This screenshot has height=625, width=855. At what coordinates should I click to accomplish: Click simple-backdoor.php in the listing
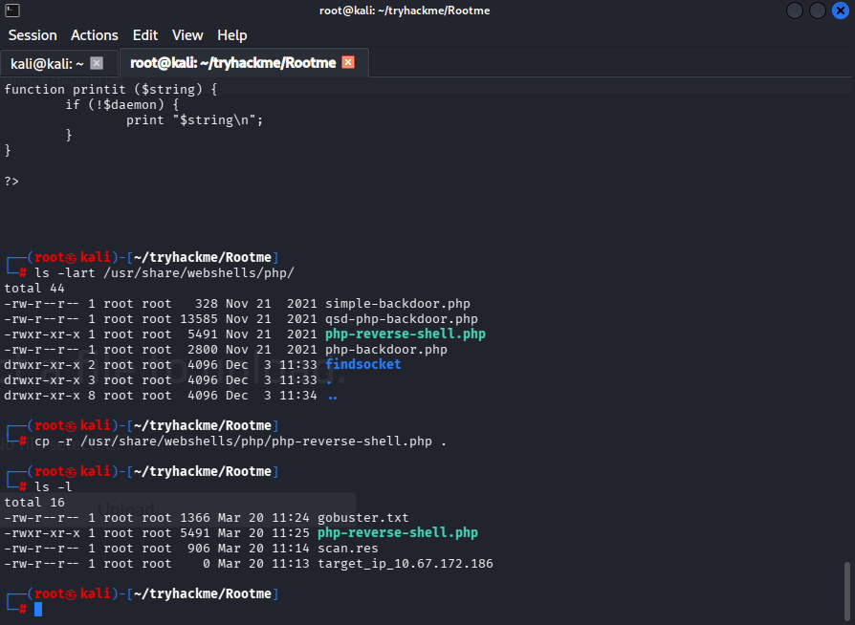pyautogui.click(x=398, y=304)
